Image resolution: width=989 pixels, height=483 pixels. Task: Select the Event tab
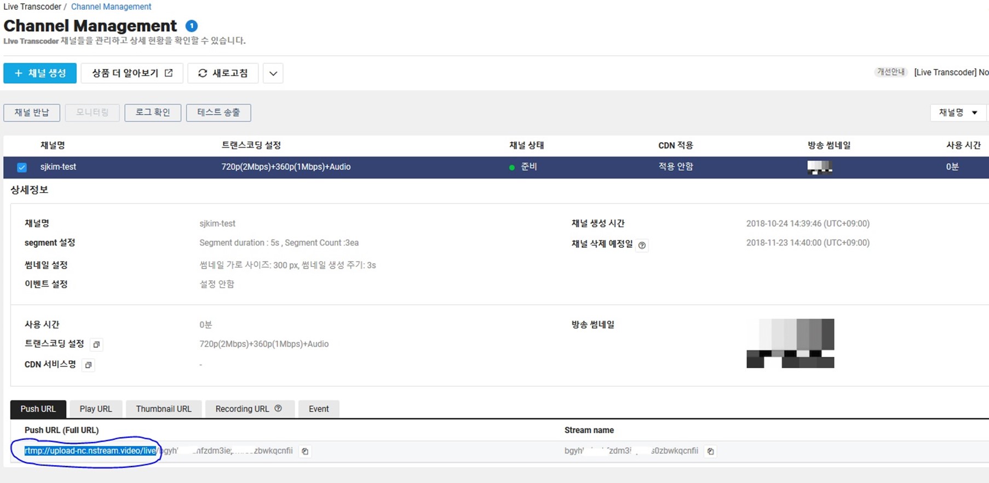point(318,409)
